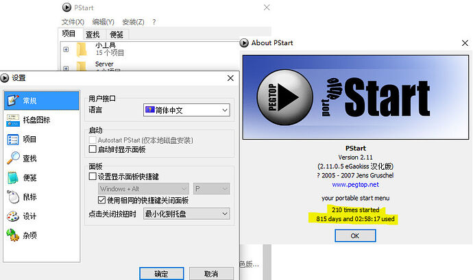
Task: Expand the 小工具 tree node
Action: [x=66, y=49]
